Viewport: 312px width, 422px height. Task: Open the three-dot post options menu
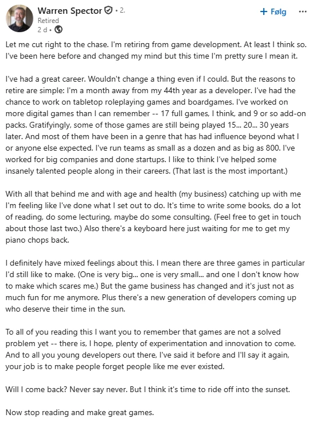point(302,11)
